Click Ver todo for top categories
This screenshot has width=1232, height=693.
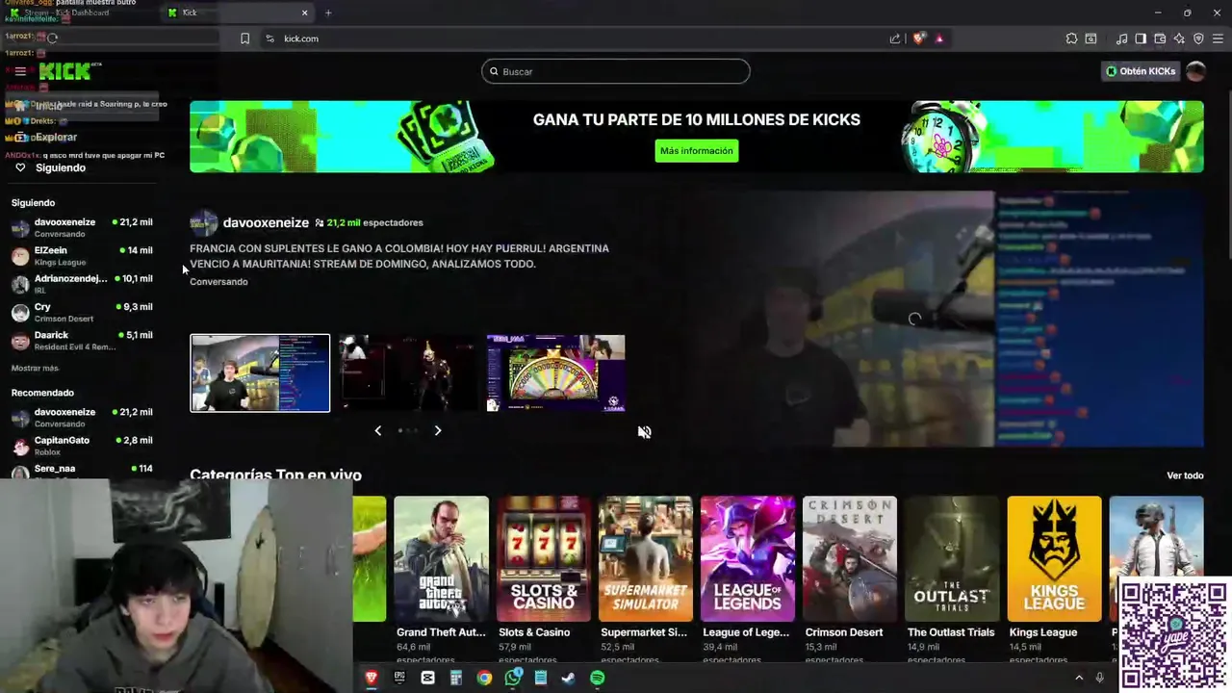(1185, 475)
